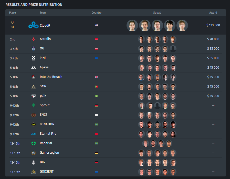Visit the Apeks team page
This screenshot has width=230, height=179.
44,67
